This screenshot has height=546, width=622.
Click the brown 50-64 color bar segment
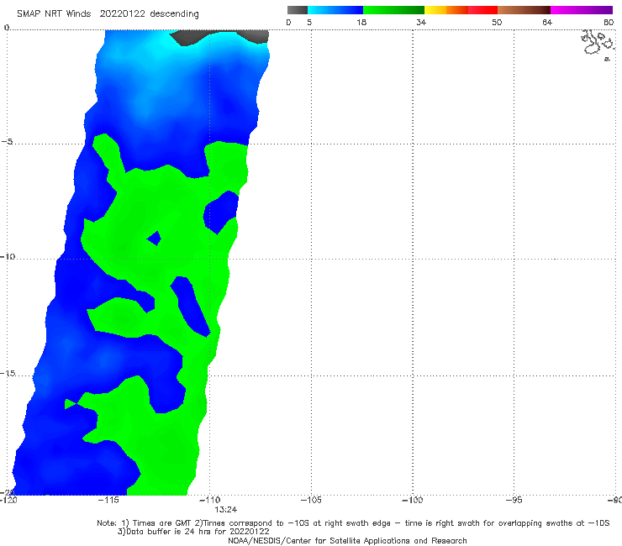tap(524, 10)
